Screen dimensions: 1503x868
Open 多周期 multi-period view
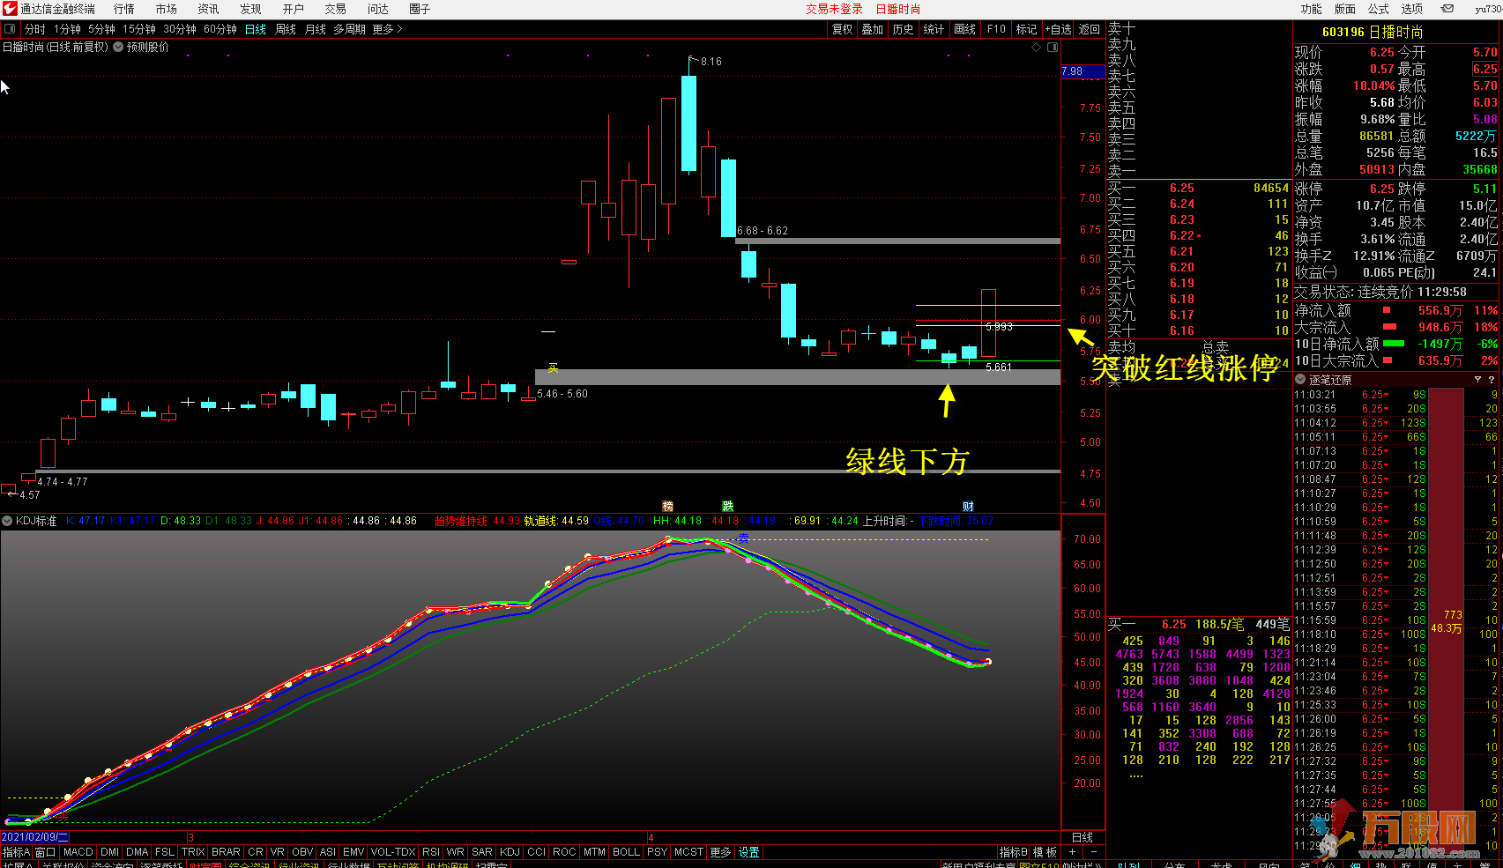pos(350,29)
